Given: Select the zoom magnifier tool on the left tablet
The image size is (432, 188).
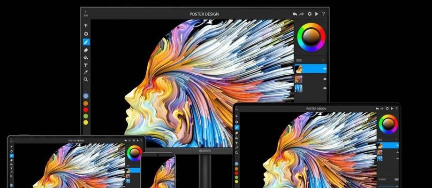Looking at the screenshot, I should point(12,176).
